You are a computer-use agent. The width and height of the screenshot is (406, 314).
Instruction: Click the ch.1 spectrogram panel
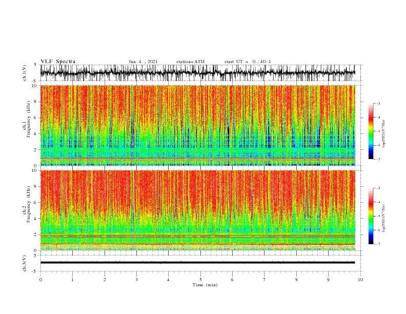(x=198, y=125)
